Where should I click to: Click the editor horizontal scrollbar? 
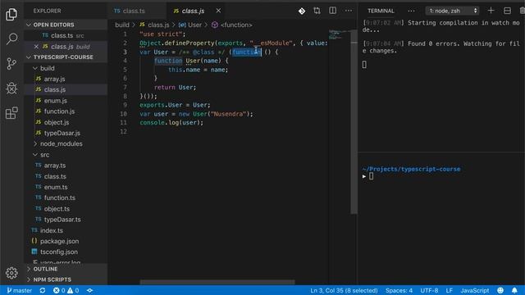(217, 282)
